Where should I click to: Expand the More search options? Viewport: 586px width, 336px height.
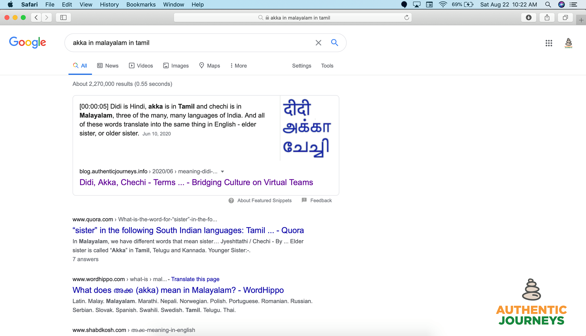239,66
